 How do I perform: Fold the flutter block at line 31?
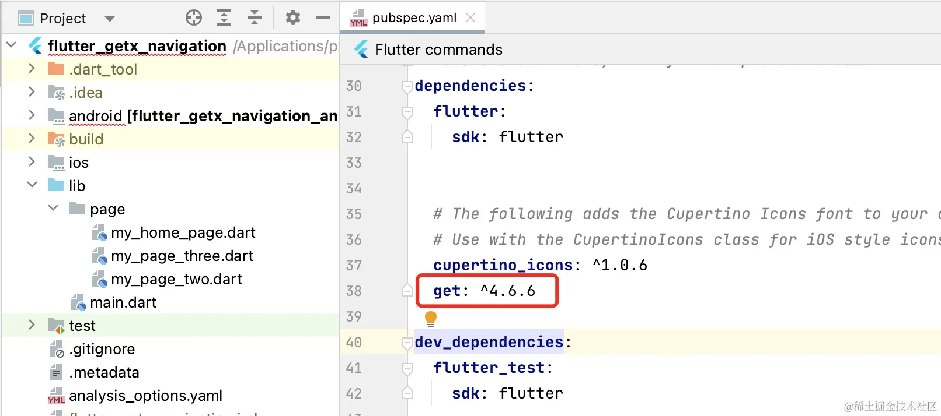(x=407, y=112)
